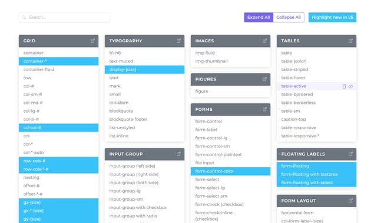The image size is (374, 223).
Task: Click Expand All button
Action: tap(259, 18)
